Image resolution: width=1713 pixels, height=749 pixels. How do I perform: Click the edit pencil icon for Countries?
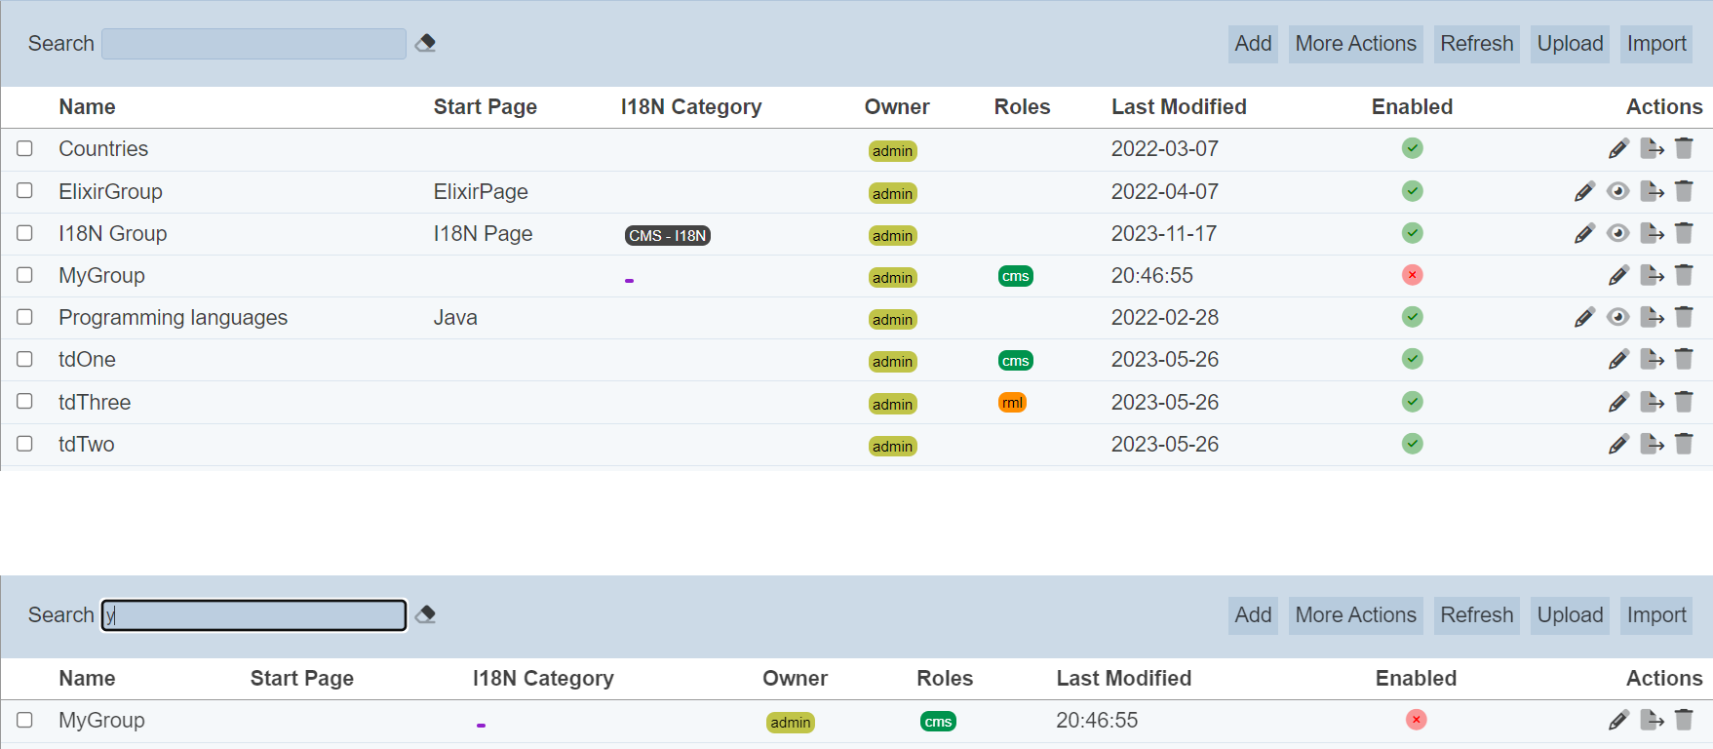point(1618,149)
